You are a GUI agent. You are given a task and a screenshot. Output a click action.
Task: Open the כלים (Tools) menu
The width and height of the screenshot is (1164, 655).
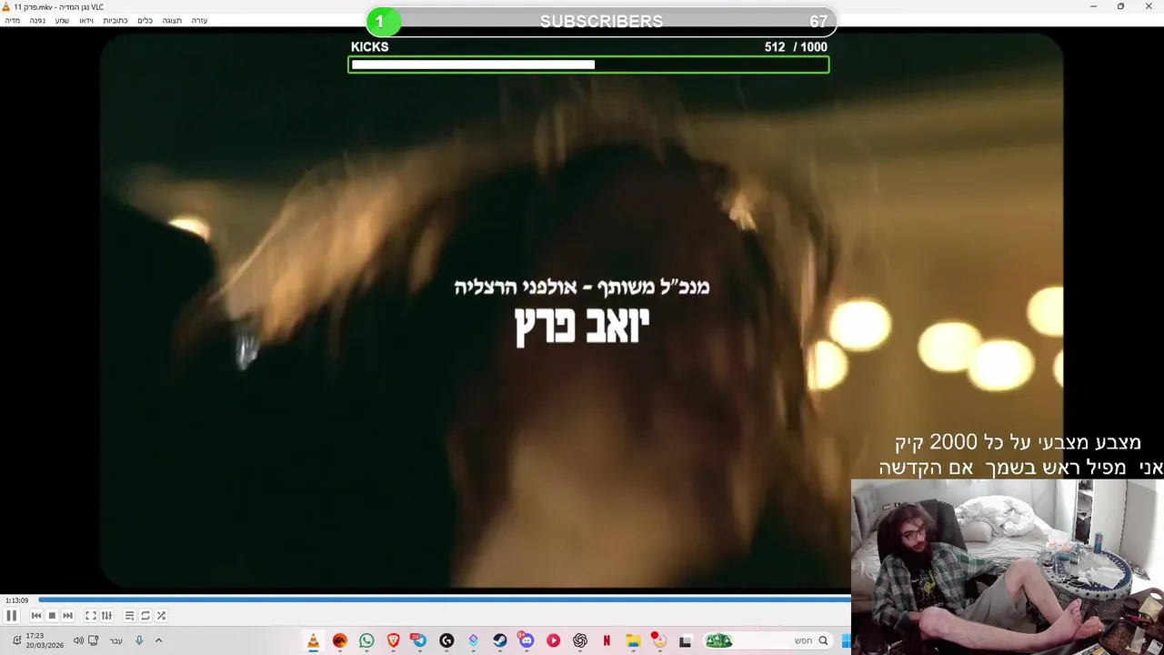[x=145, y=20]
